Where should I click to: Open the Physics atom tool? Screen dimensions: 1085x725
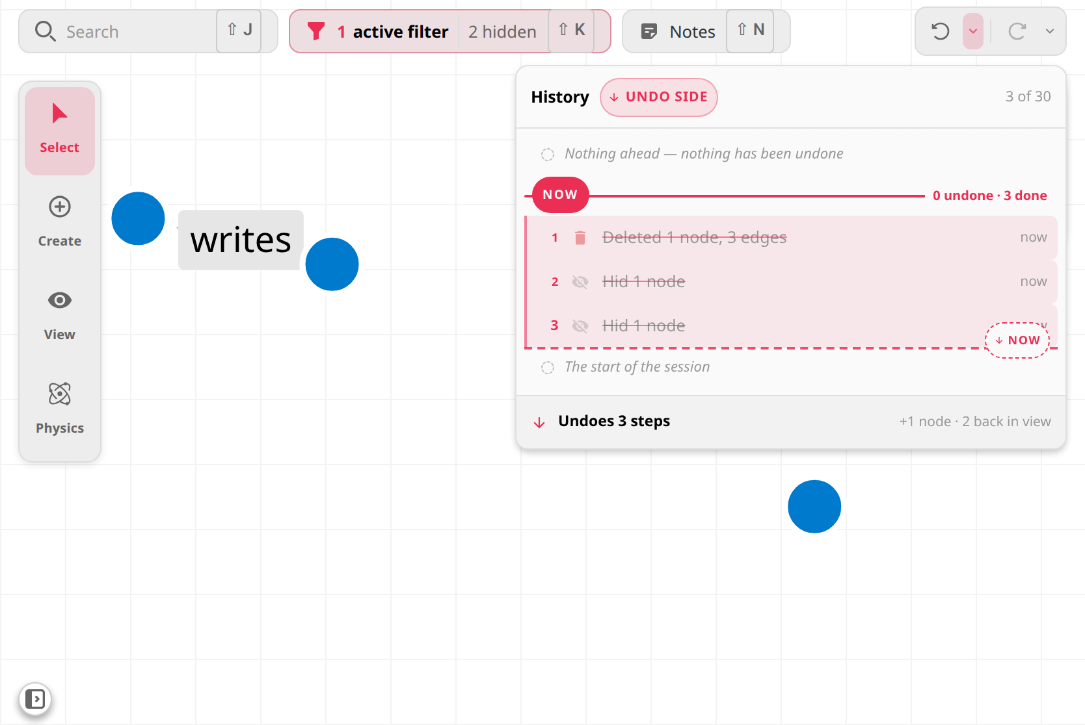tap(60, 409)
